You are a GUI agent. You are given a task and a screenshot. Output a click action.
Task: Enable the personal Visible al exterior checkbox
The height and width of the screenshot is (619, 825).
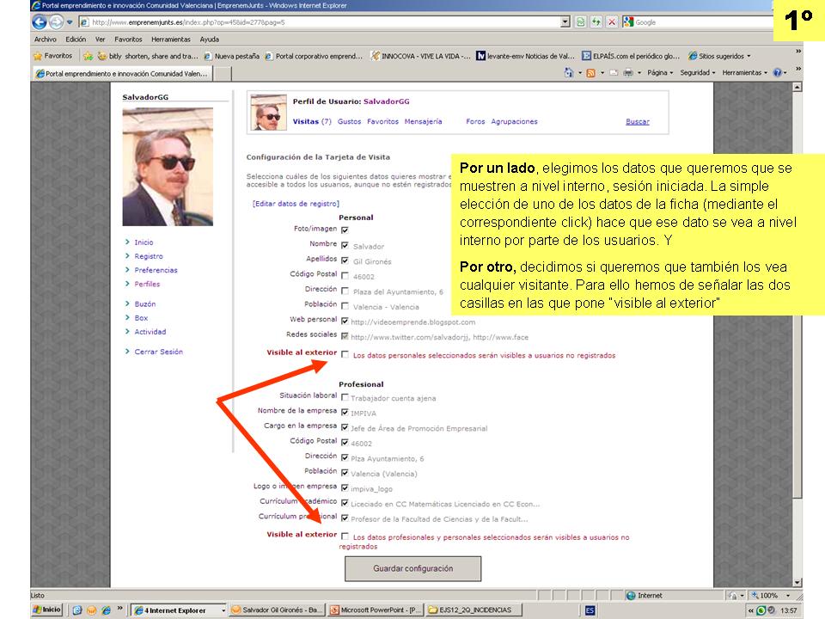pyautogui.click(x=345, y=354)
